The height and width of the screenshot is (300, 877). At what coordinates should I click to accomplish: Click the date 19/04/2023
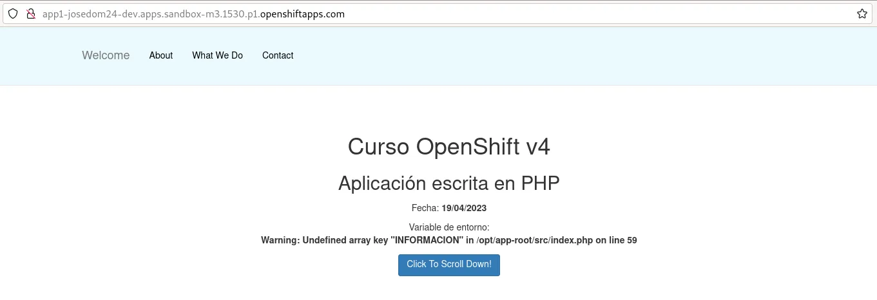[x=464, y=208]
